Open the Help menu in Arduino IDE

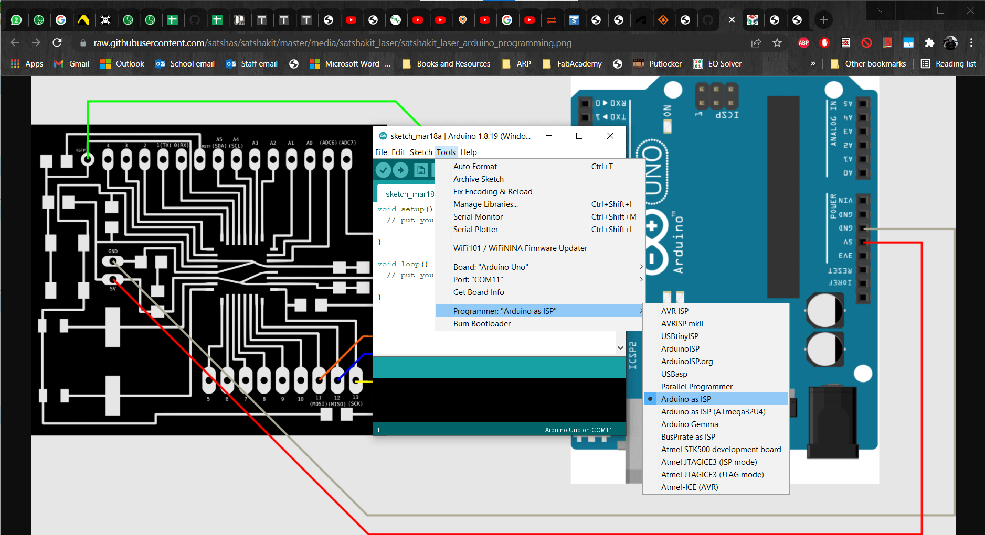pyautogui.click(x=469, y=152)
